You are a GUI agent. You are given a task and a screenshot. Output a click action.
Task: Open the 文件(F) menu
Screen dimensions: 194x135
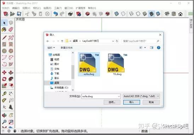[6, 8]
